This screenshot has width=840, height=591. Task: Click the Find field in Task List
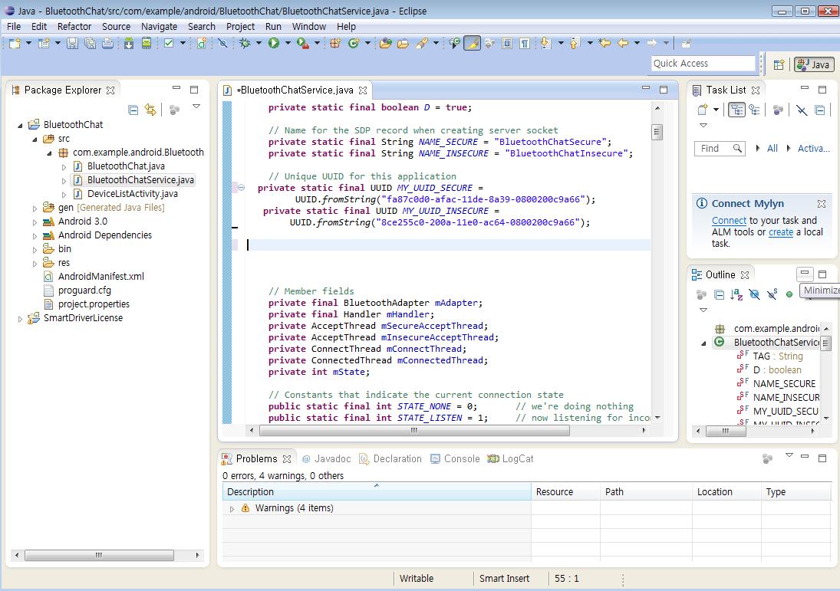point(720,148)
